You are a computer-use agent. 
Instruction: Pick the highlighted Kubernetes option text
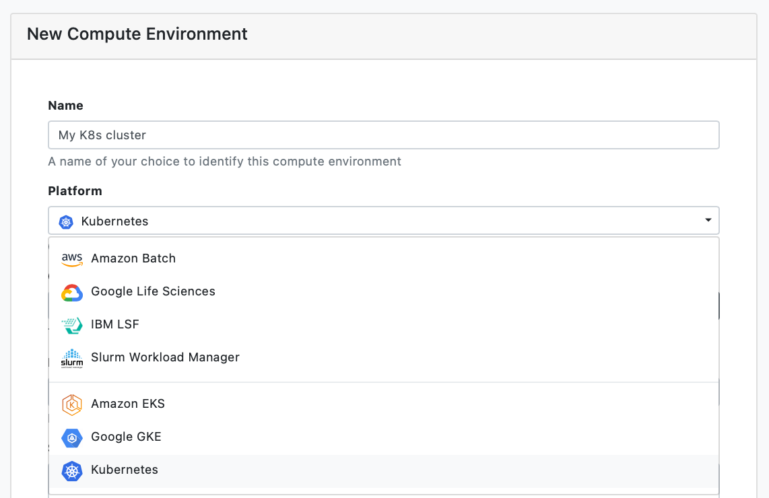125,470
